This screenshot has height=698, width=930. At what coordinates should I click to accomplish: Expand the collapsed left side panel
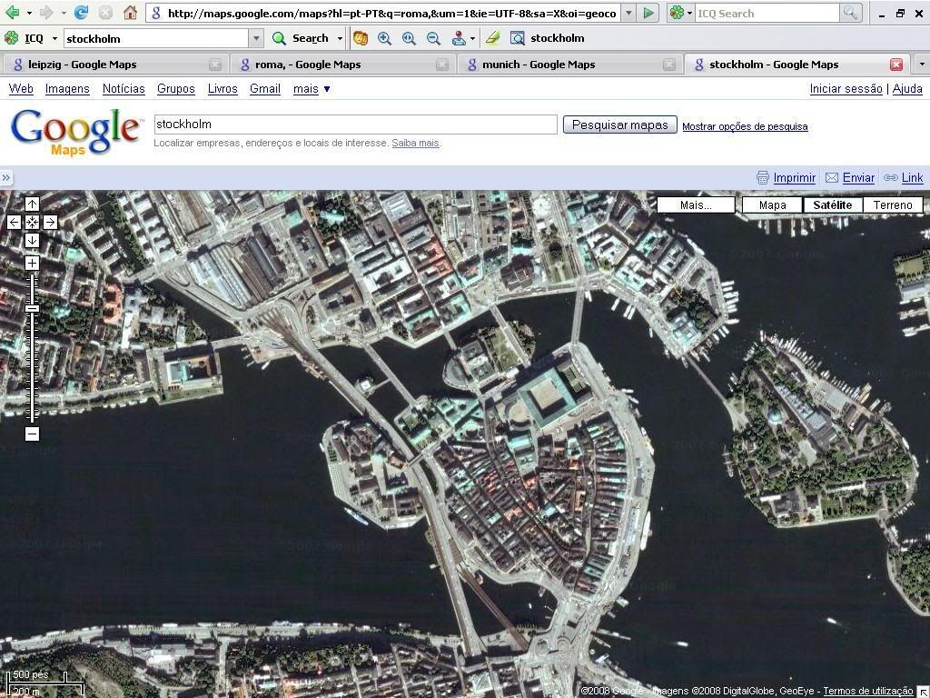pyautogui.click(x=6, y=177)
